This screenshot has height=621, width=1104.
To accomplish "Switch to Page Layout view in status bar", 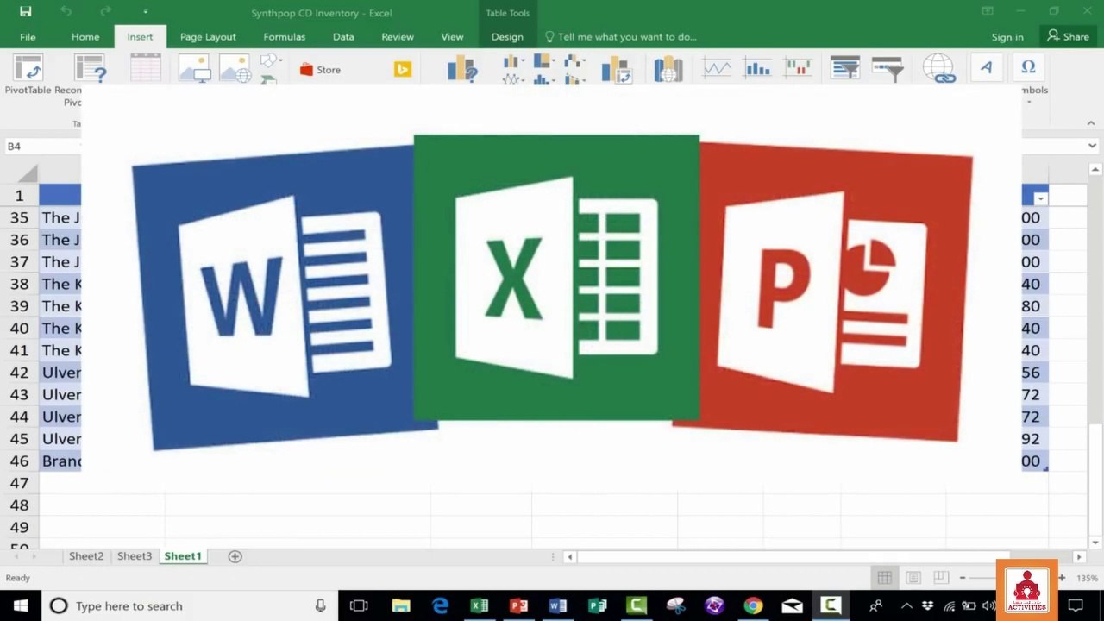I will pyautogui.click(x=913, y=578).
